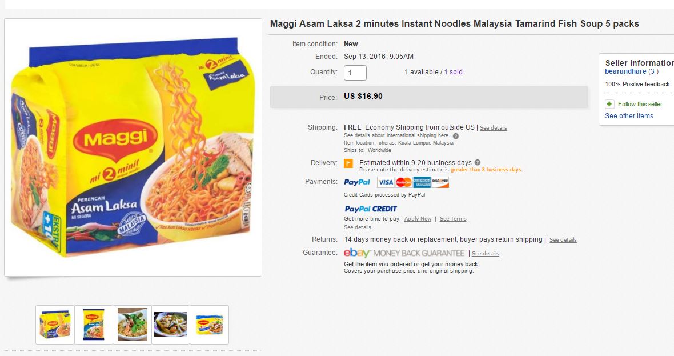The width and height of the screenshot is (674, 356).
Task: Click the Visa card icon
Action: point(386,182)
